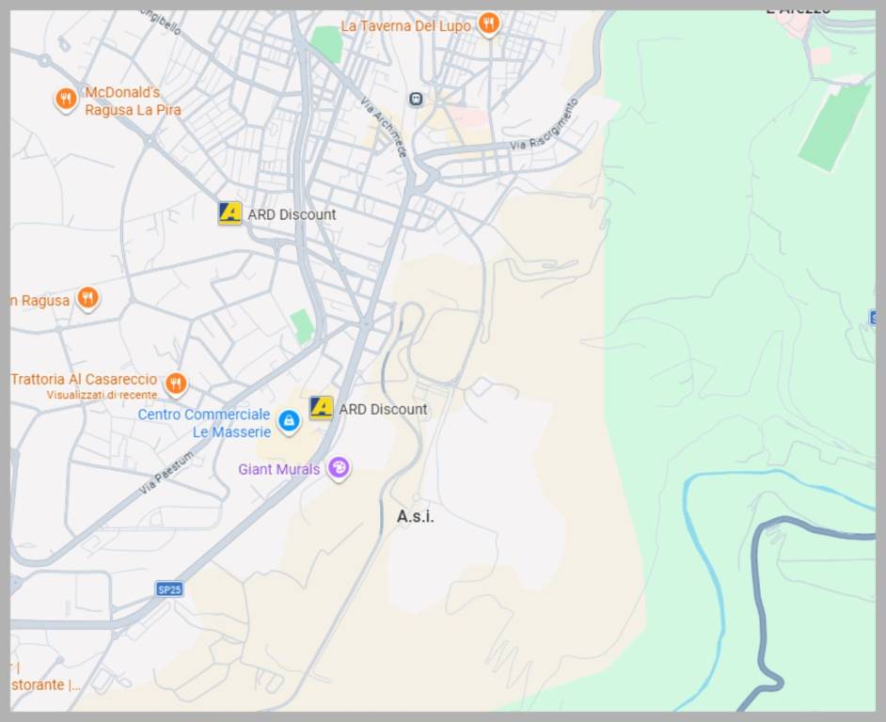
Task: Open ARD Discount logo beside Le Masserie
Action: (x=322, y=408)
